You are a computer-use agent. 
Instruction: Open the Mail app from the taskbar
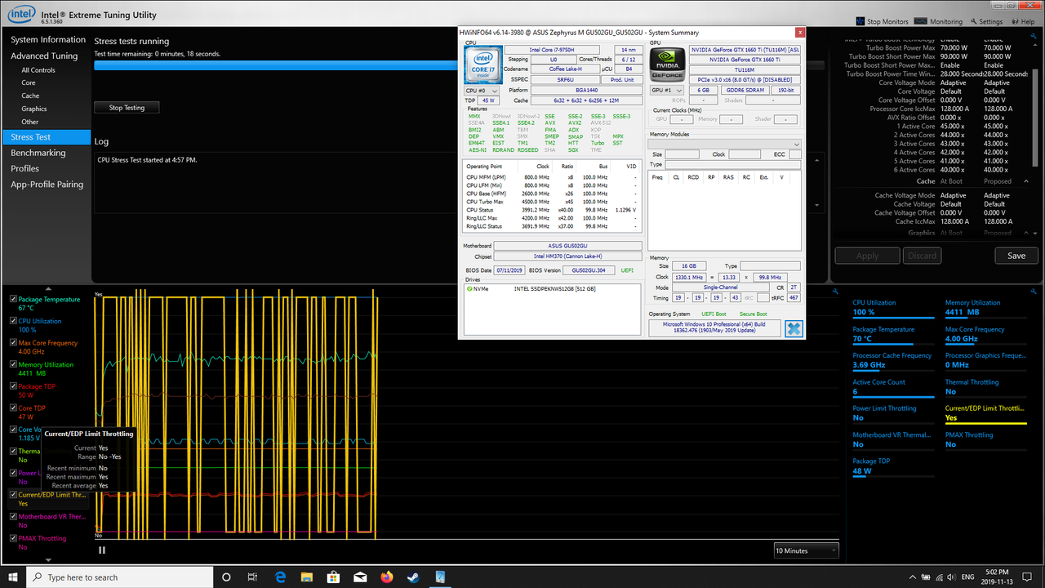tap(359, 577)
